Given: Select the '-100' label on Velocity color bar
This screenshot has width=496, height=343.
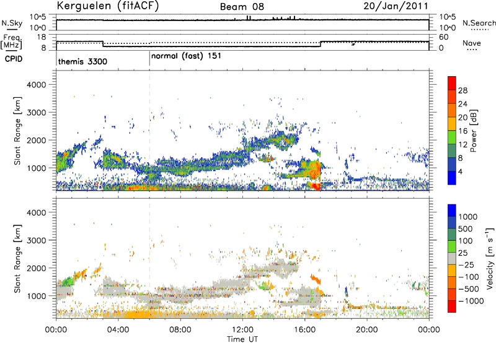Looking at the screenshot, I should pos(468,277).
